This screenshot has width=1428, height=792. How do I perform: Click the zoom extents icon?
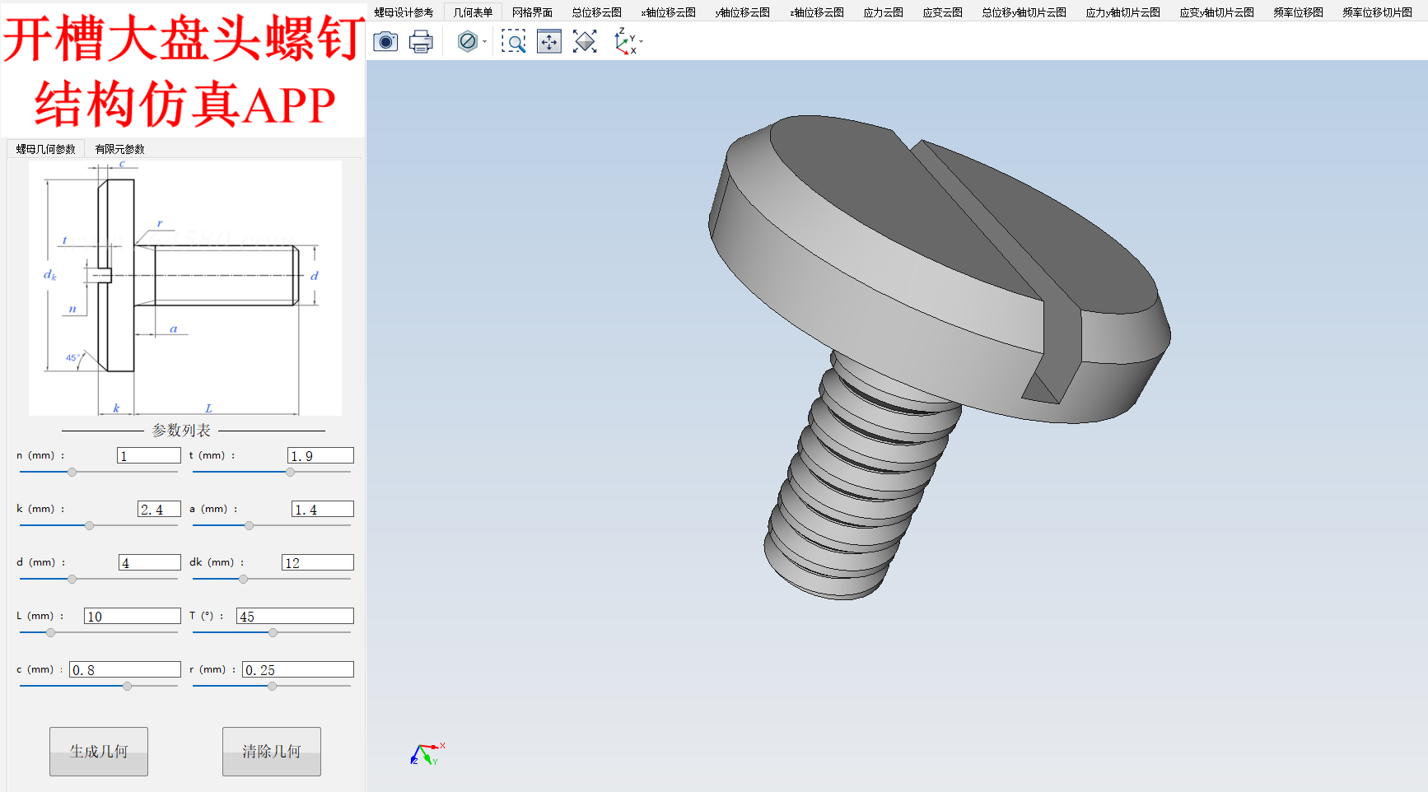549,41
